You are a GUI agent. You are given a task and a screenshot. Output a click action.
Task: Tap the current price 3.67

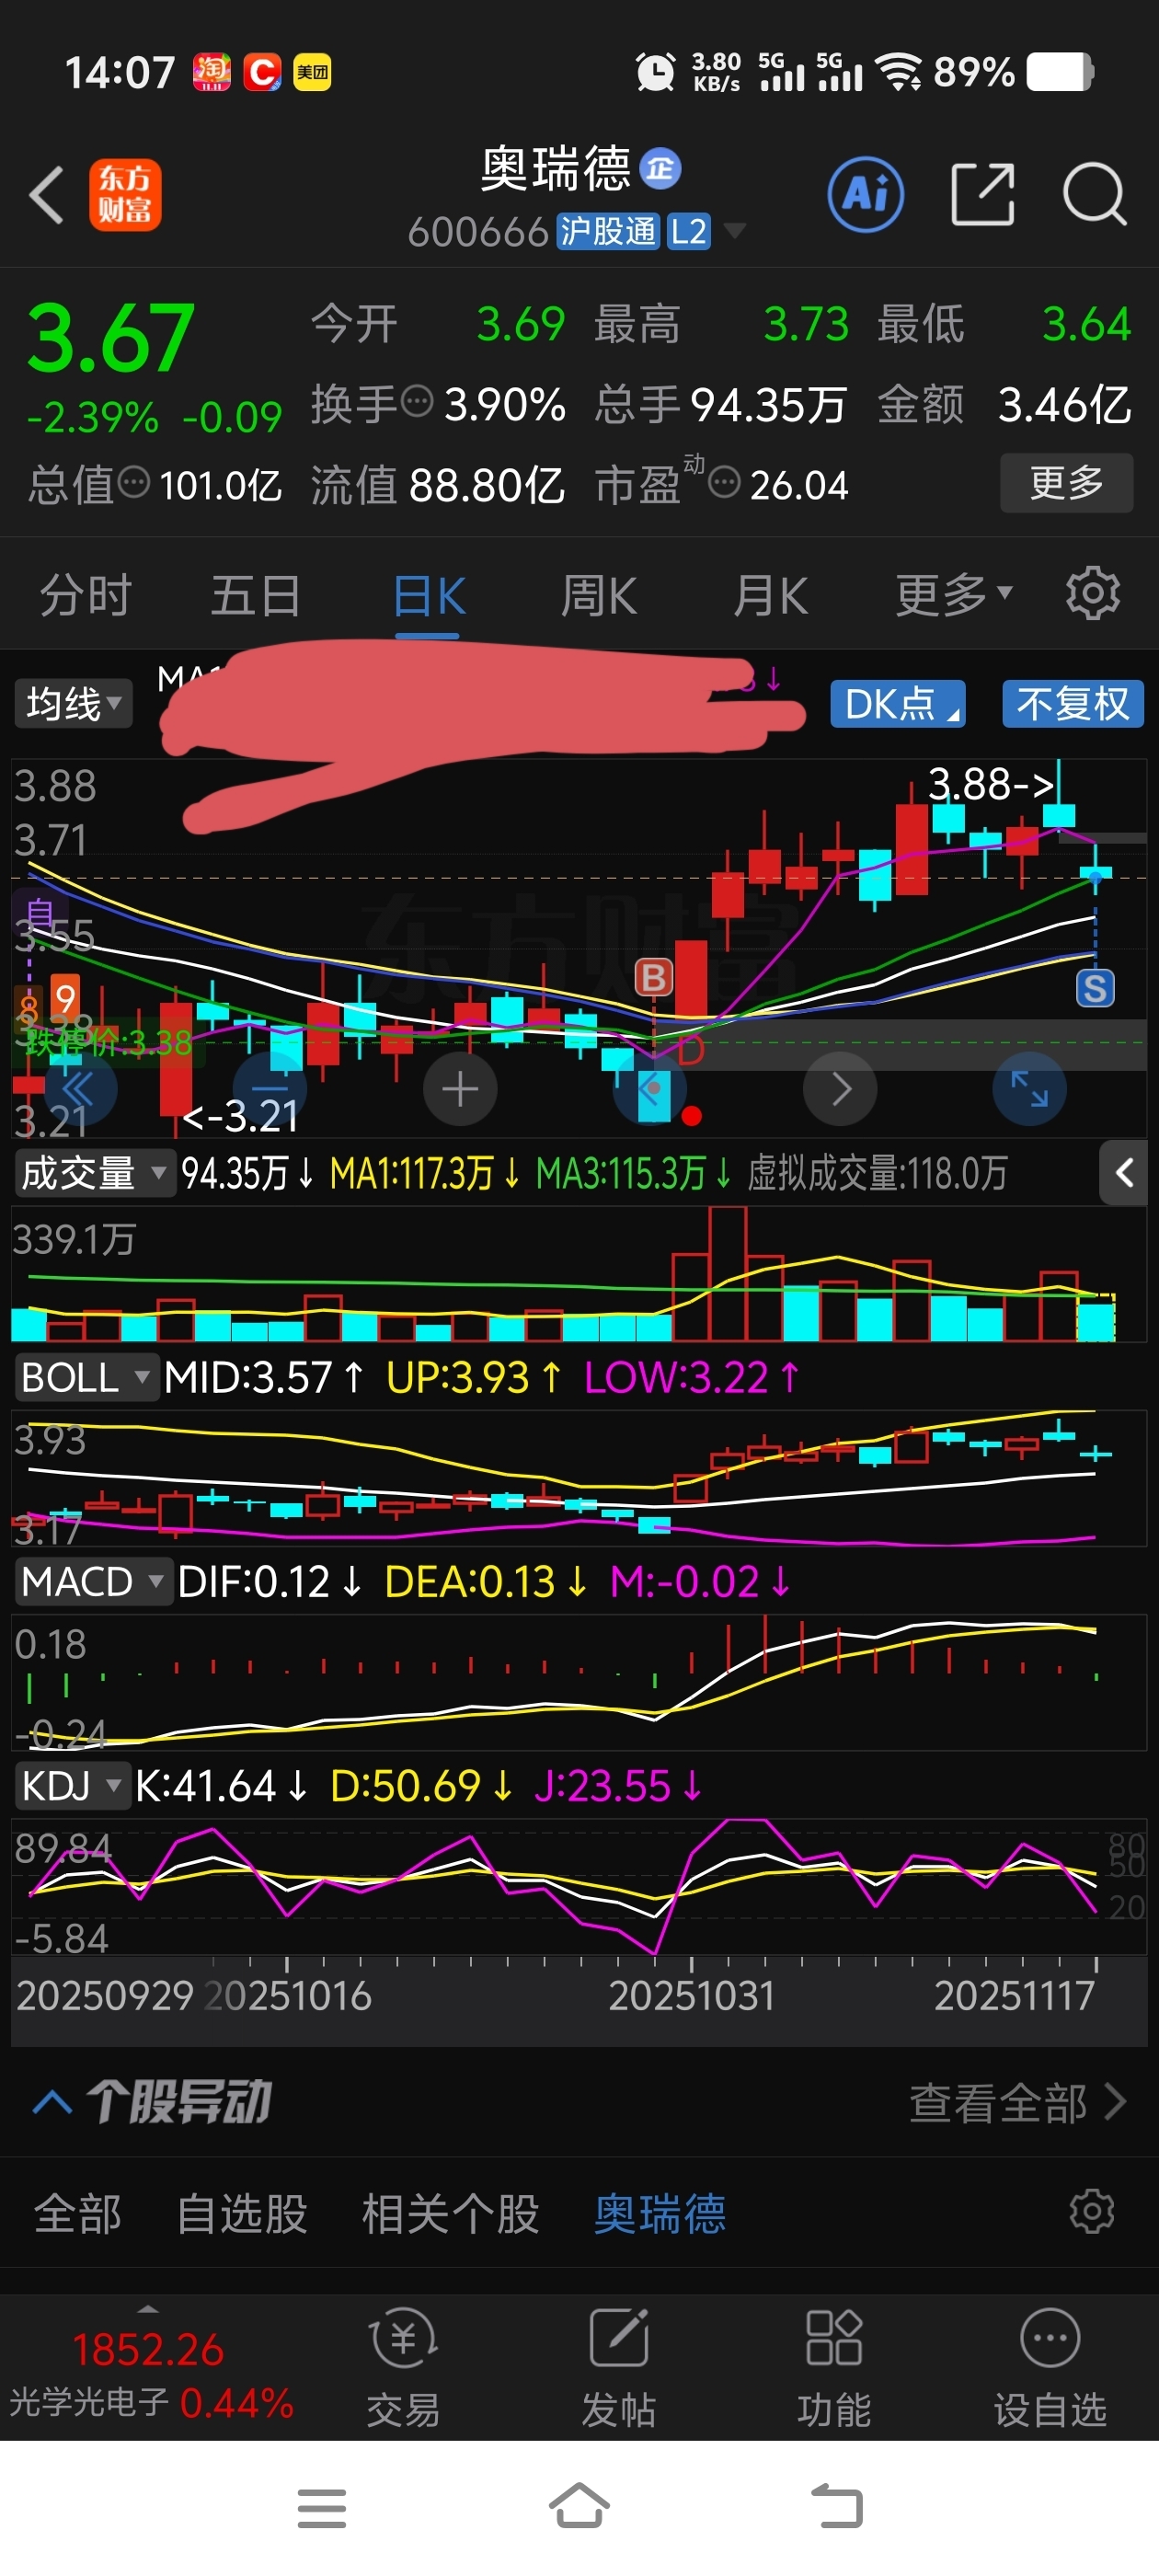pos(110,338)
